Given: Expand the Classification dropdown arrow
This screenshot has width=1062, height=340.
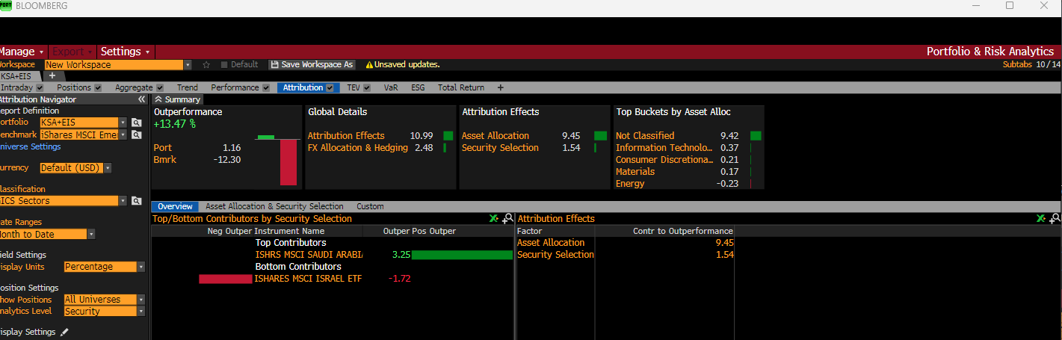Looking at the screenshot, I should [123, 200].
